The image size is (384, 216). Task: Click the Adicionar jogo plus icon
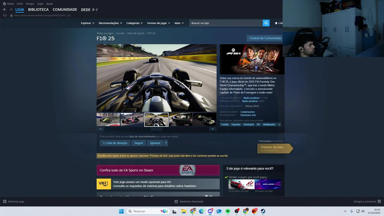pos(5,202)
